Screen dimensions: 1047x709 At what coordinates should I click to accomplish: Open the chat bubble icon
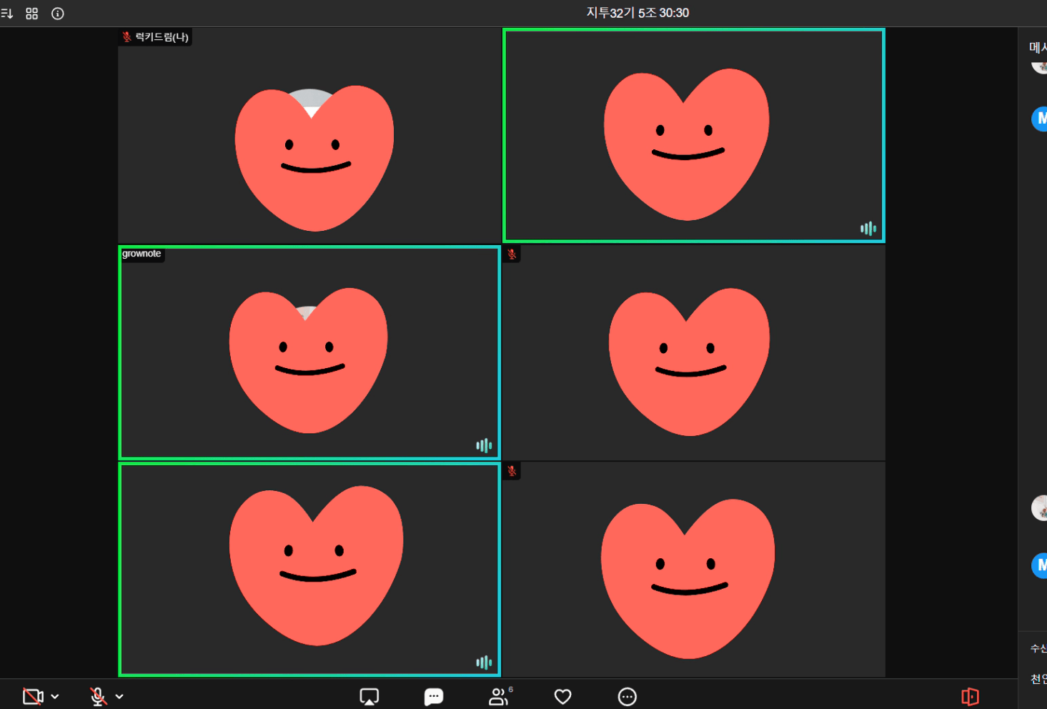tap(433, 696)
